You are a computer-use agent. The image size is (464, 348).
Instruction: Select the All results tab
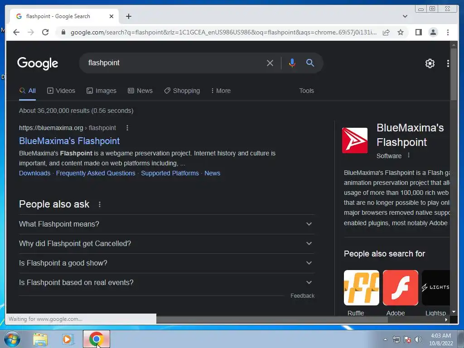27,91
